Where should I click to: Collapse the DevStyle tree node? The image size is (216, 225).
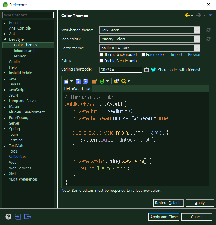(5, 39)
